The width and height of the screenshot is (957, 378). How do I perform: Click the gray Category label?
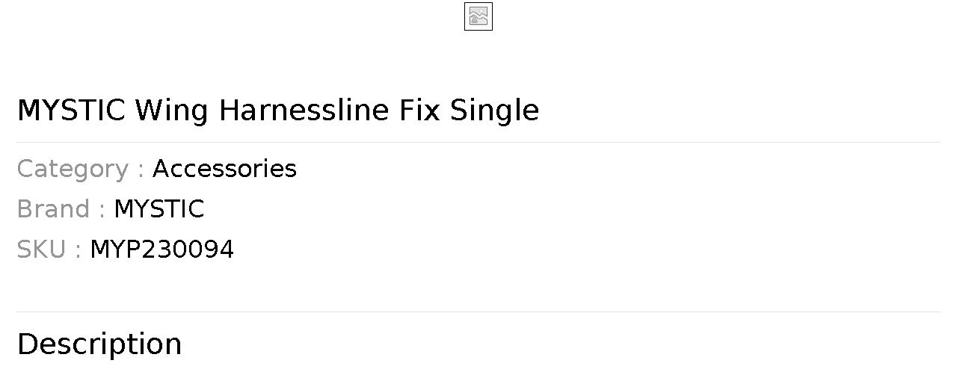coord(73,169)
